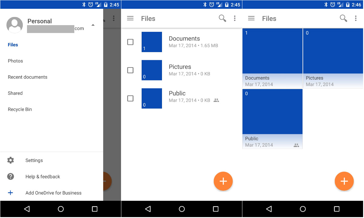Open Photos in the navigation drawer

coord(15,61)
